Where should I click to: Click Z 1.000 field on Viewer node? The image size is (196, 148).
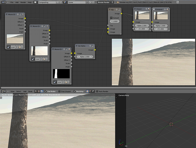(142, 29)
